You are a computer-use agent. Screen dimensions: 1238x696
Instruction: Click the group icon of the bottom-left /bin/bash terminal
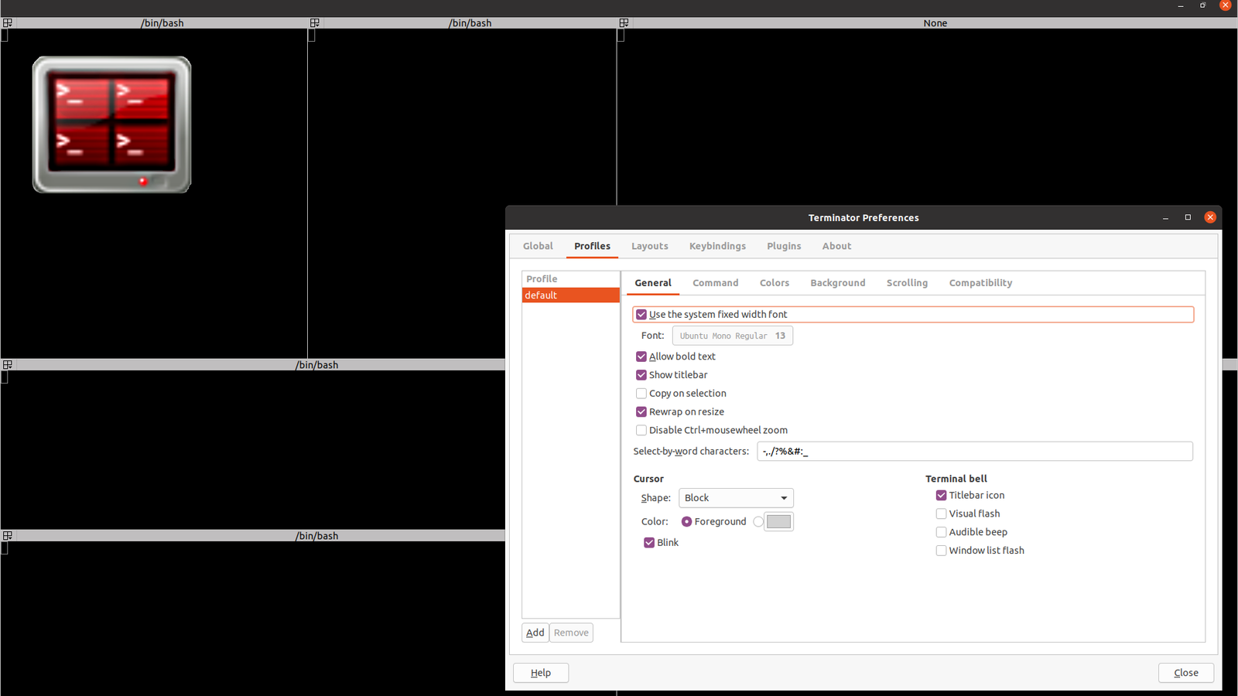(x=8, y=536)
